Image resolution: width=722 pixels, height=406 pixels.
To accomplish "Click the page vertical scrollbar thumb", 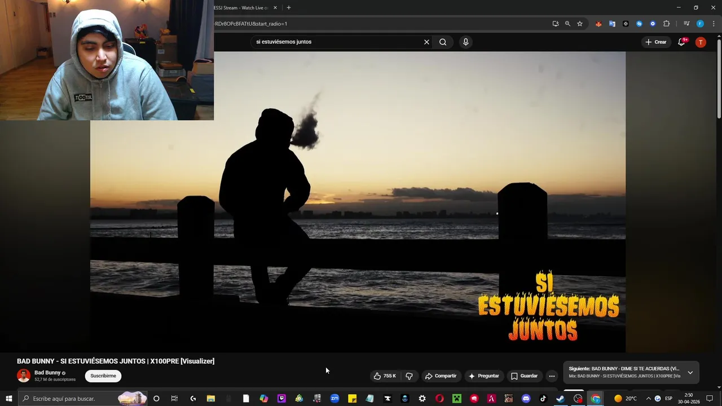I will (719, 78).
